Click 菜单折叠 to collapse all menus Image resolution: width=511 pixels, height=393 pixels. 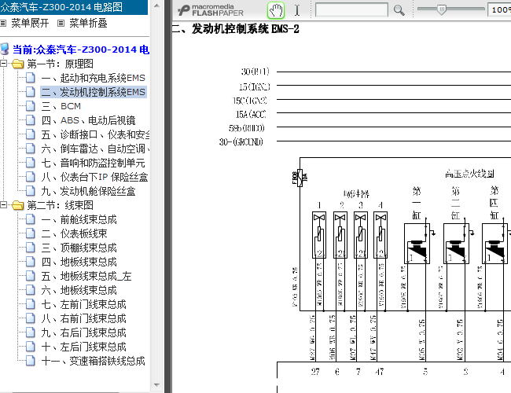pos(88,23)
